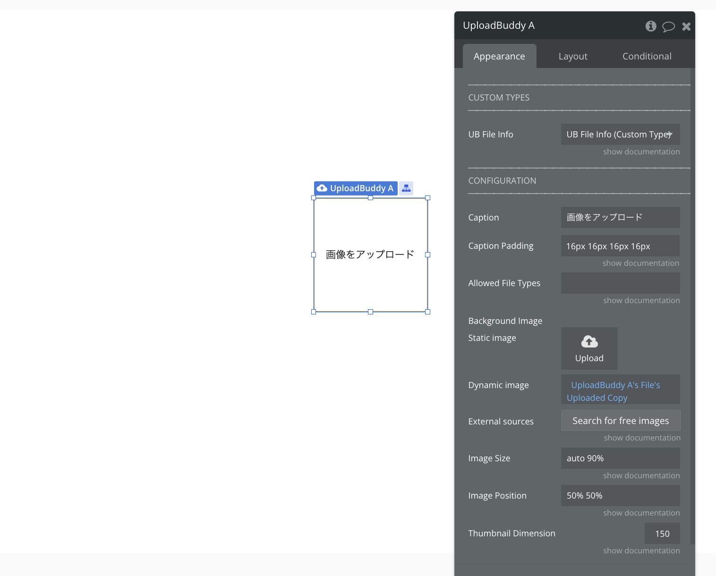This screenshot has width=716, height=576.
Task: Open the element info icon in the panel header
Action: point(651,26)
